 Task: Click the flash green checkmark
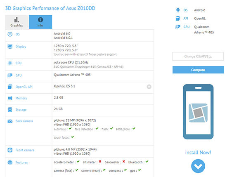pos(111,128)
